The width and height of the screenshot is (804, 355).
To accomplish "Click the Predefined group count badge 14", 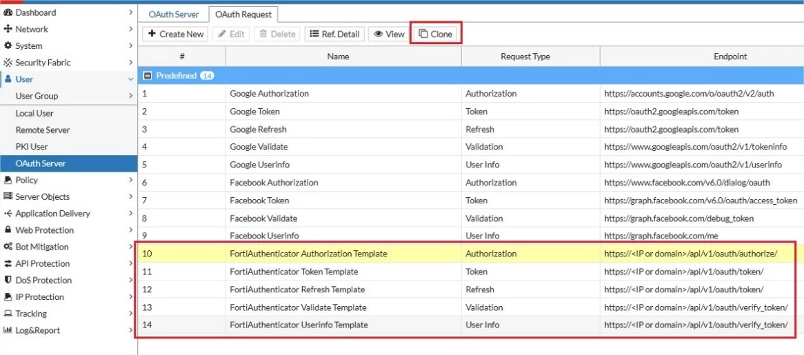I will point(207,76).
